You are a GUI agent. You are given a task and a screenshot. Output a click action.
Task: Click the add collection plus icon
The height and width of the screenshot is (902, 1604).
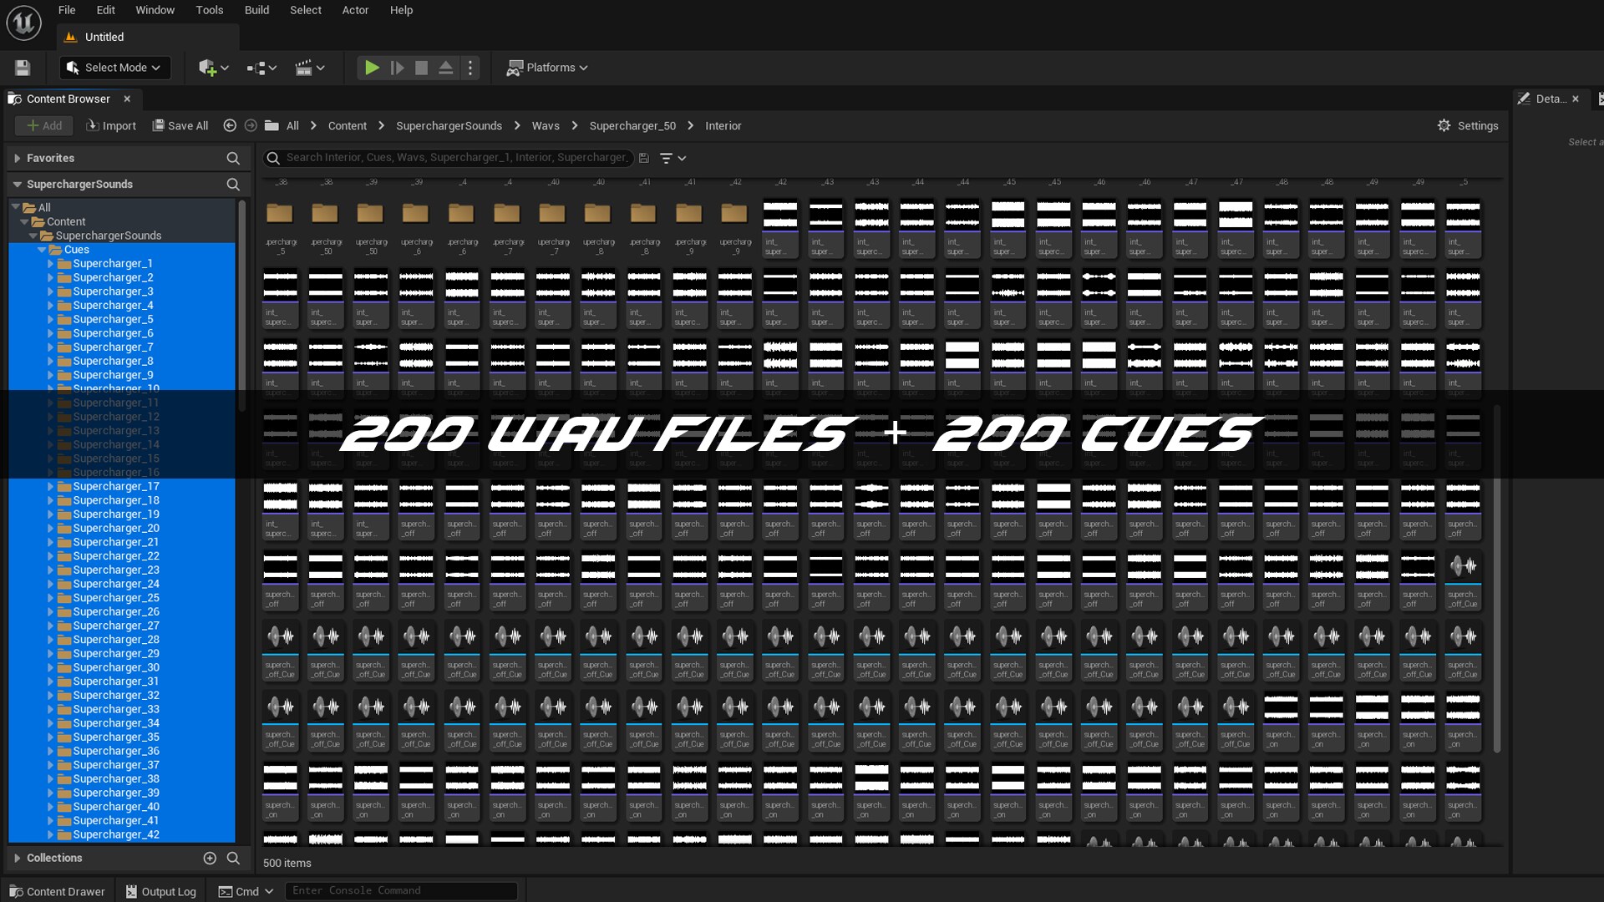pos(210,858)
